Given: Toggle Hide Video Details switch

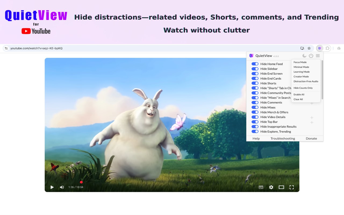Looking at the screenshot, I should [255, 117].
